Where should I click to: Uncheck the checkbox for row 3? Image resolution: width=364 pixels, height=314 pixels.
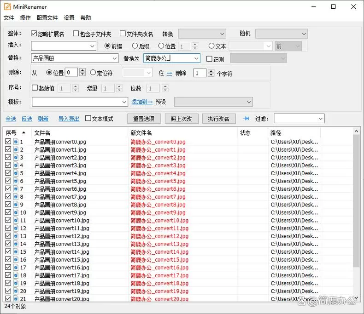8,157
